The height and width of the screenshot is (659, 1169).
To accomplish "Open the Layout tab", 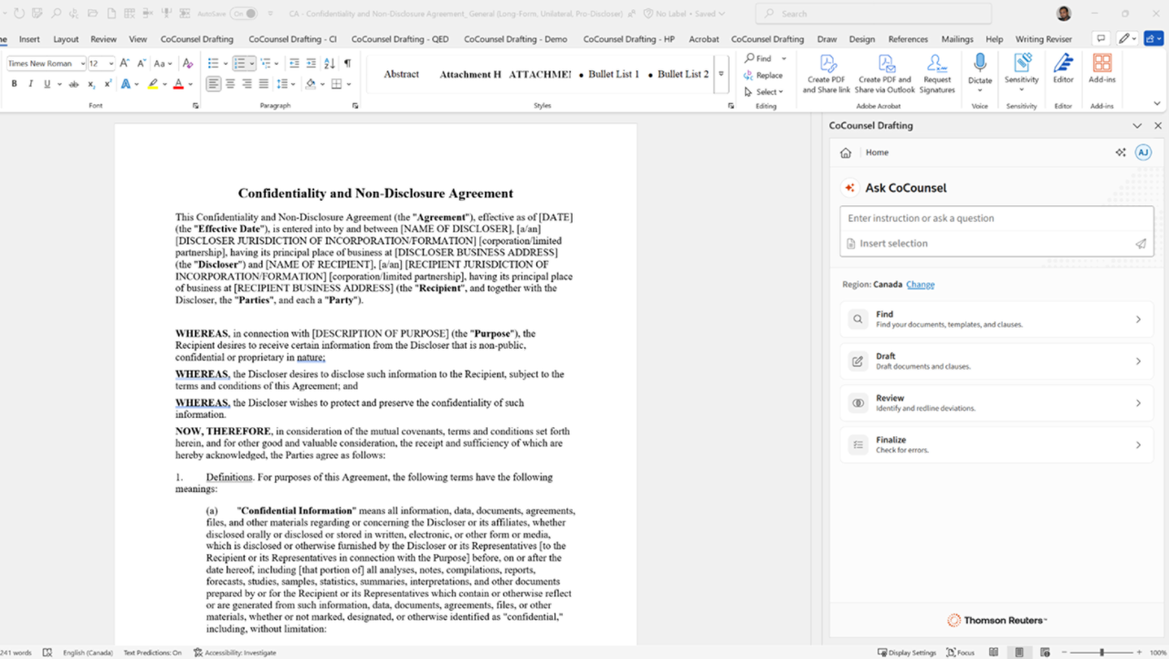I will point(66,39).
